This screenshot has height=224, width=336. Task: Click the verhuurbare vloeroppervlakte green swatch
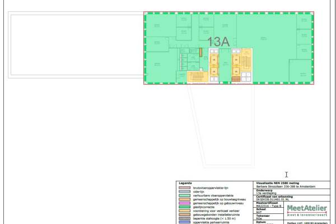184,195
